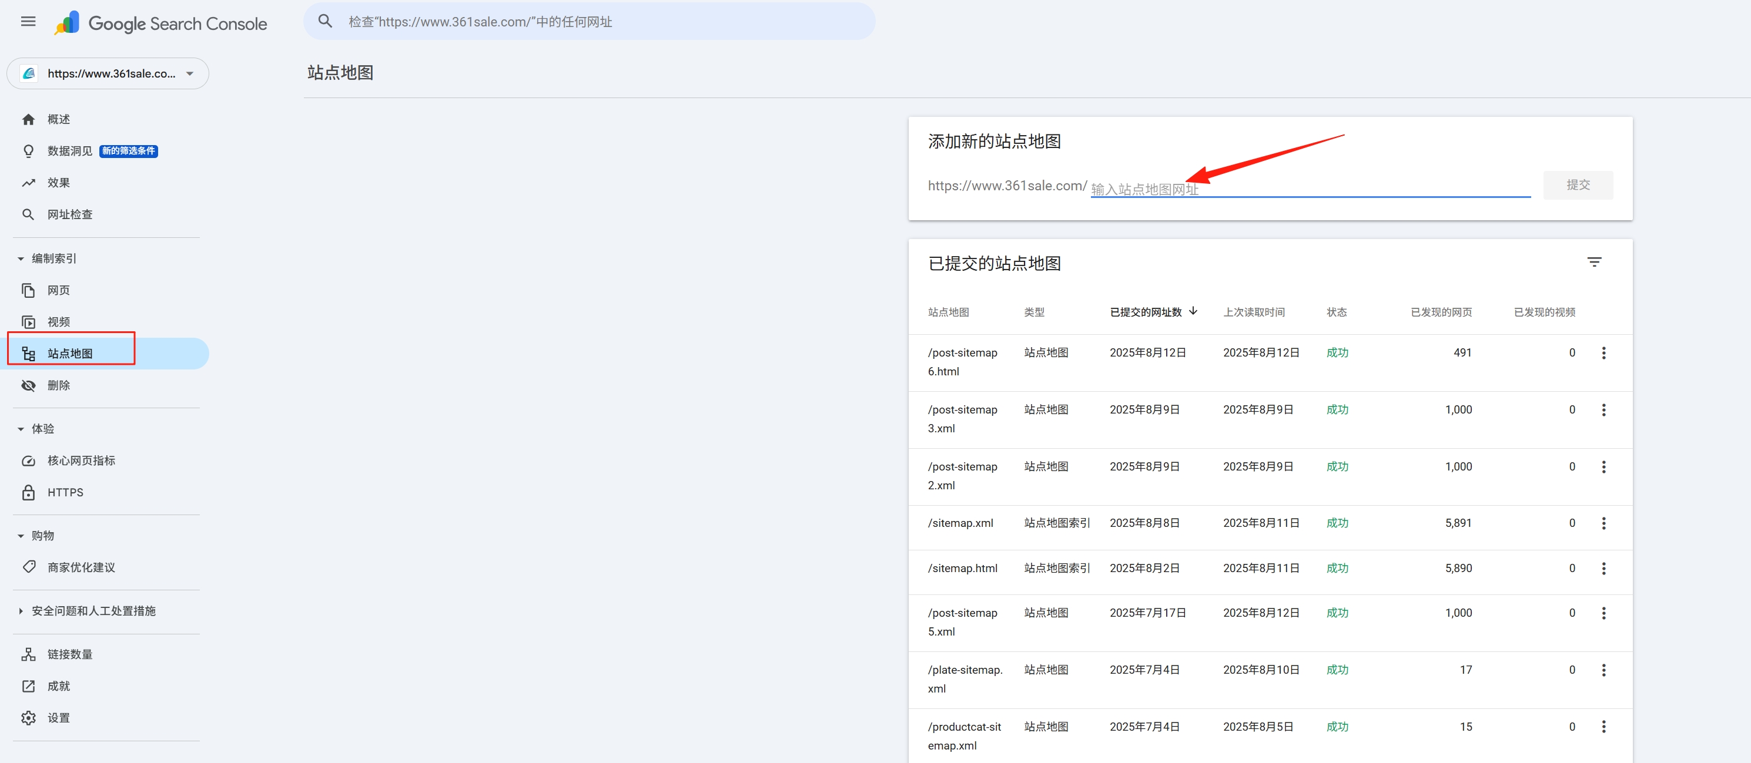This screenshot has height=763, width=1751.
Task: Open 核心网页指标 speedometer item
Action: pos(81,461)
